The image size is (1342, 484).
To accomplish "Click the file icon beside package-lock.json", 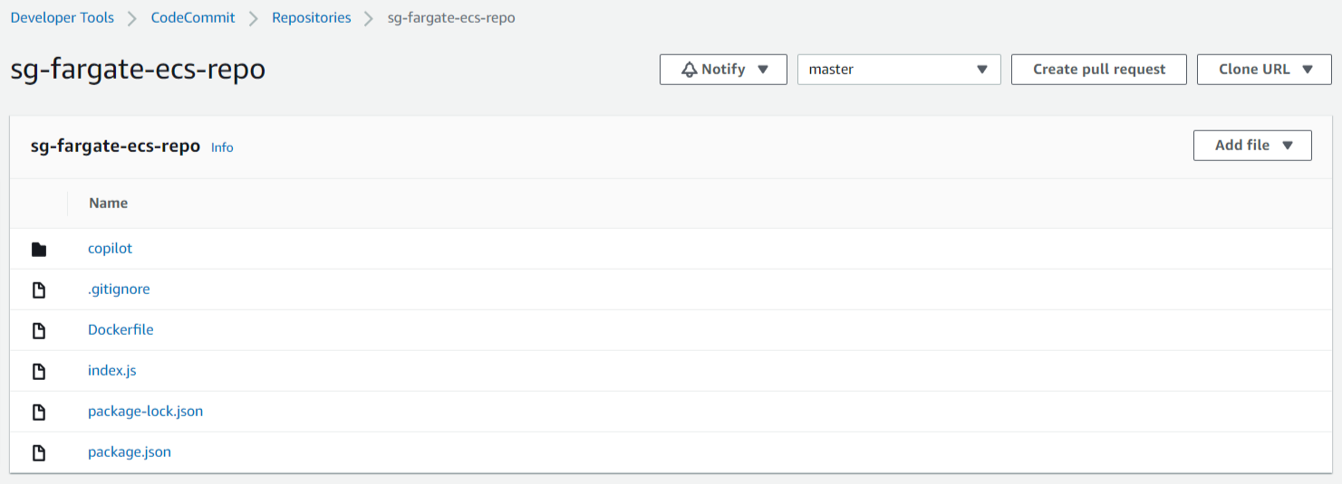I will point(39,413).
